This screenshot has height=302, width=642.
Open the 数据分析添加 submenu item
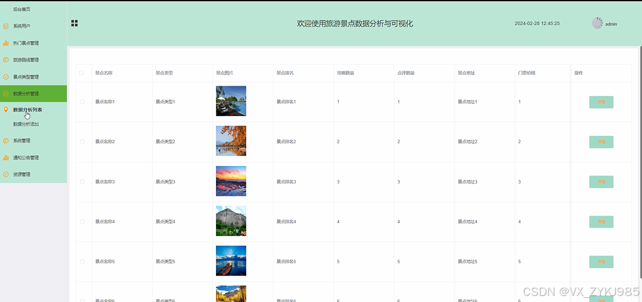pyautogui.click(x=26, y=124)
